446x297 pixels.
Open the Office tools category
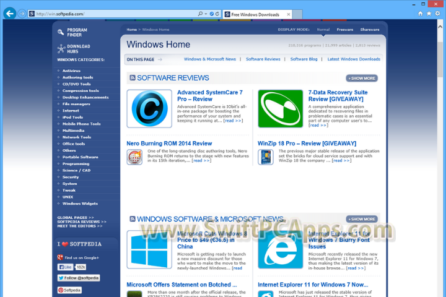pyautogui.click(x=74, y=144)
